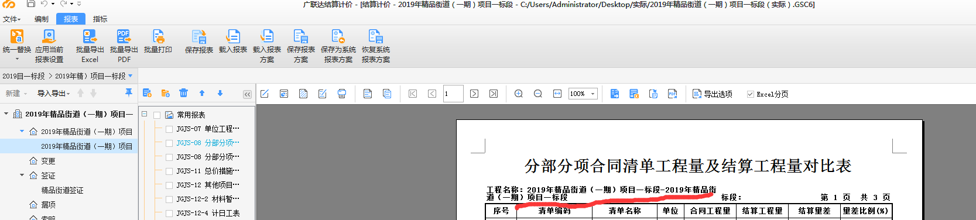
Task: Click the export to PDF icon in preview toolbar
Action: tap(673, 94)
